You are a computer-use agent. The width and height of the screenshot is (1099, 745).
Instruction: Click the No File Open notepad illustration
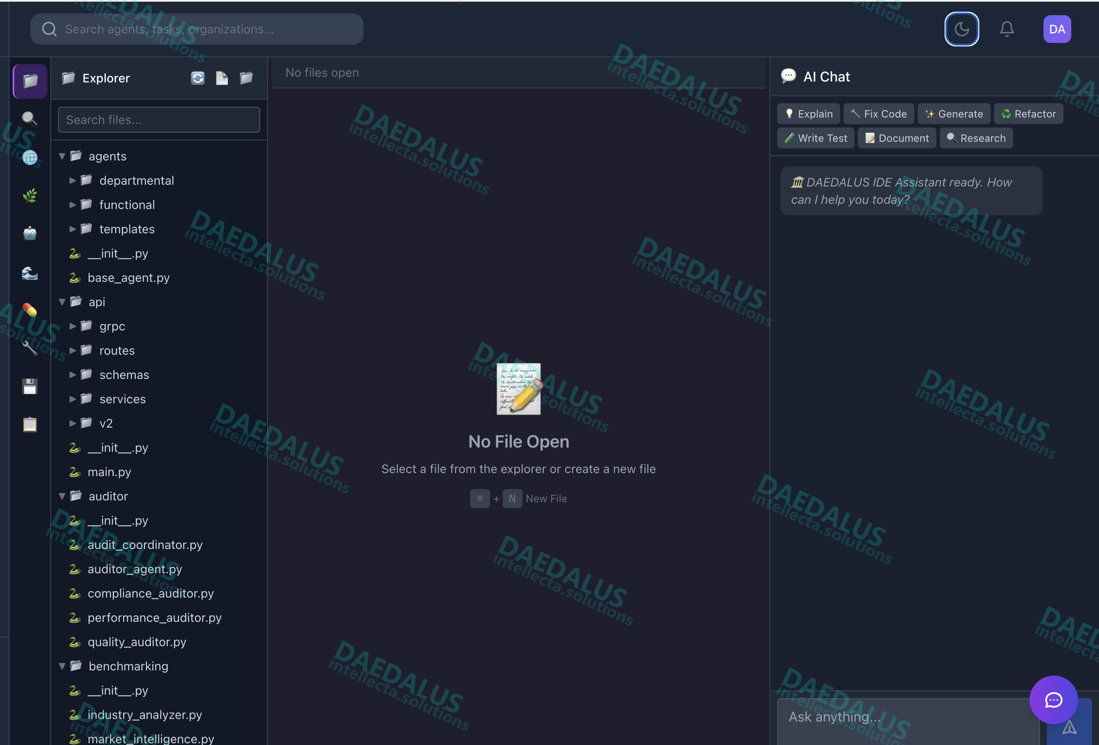point(519,389)
